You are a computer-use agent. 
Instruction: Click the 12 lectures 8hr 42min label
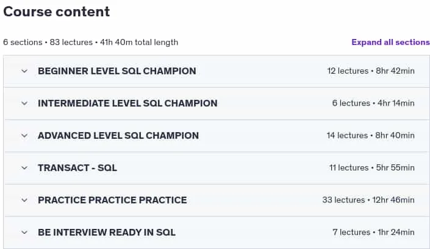coord(371,71)
